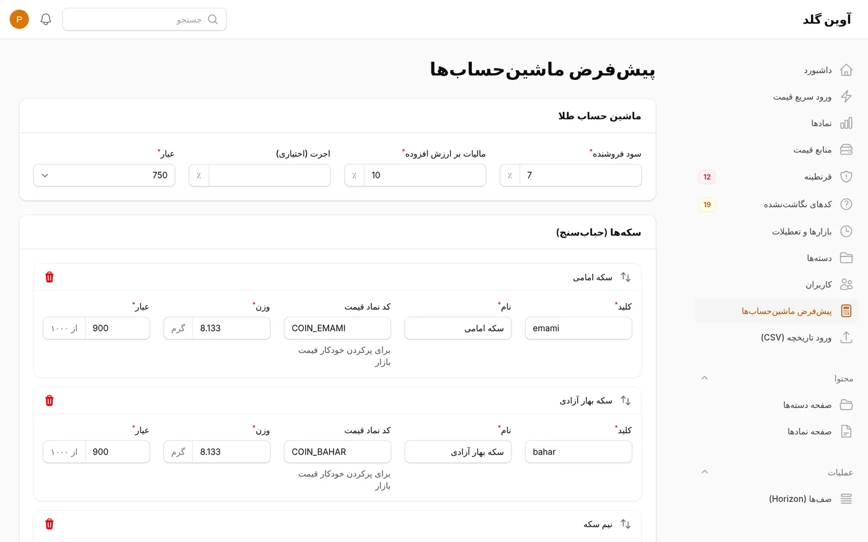The height and width of the screenshot is (542, 868).
Task: Click lightning icon for ورود سریع قیمت
Action: pyautogui.click(x=846, y=97)
